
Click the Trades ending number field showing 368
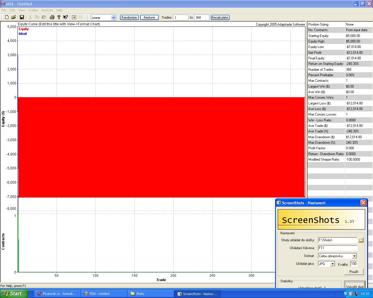[202, 17]
